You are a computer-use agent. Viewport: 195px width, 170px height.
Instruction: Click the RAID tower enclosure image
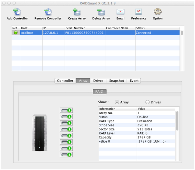40,133
